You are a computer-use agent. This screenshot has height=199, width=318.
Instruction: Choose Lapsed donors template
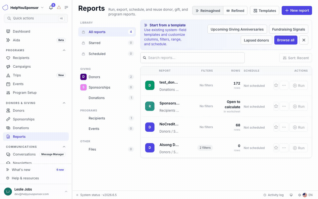pyautogui.click(x=256, y=40)
